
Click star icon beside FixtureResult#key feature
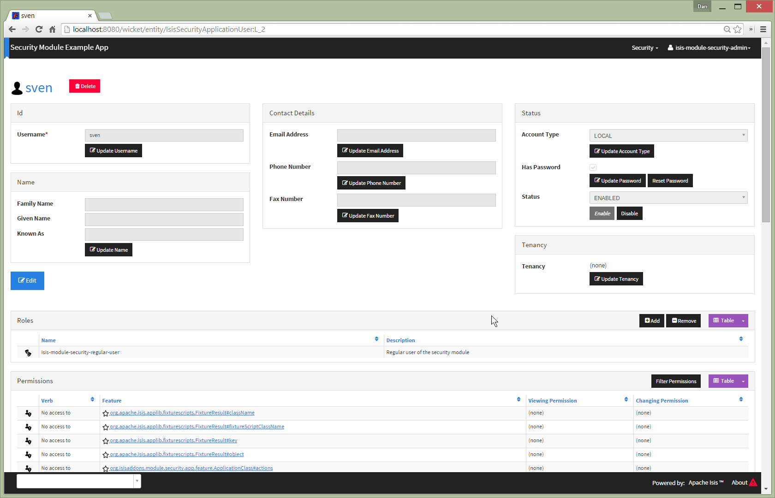[x=106, y=441]
